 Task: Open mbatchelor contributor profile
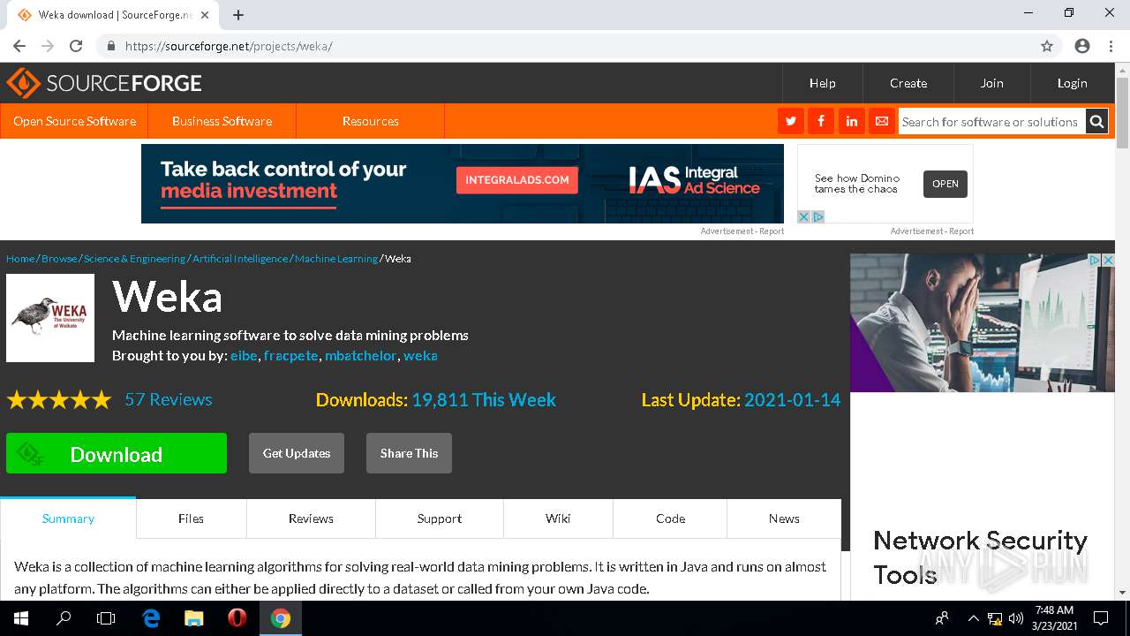click(x=361, y=356)
